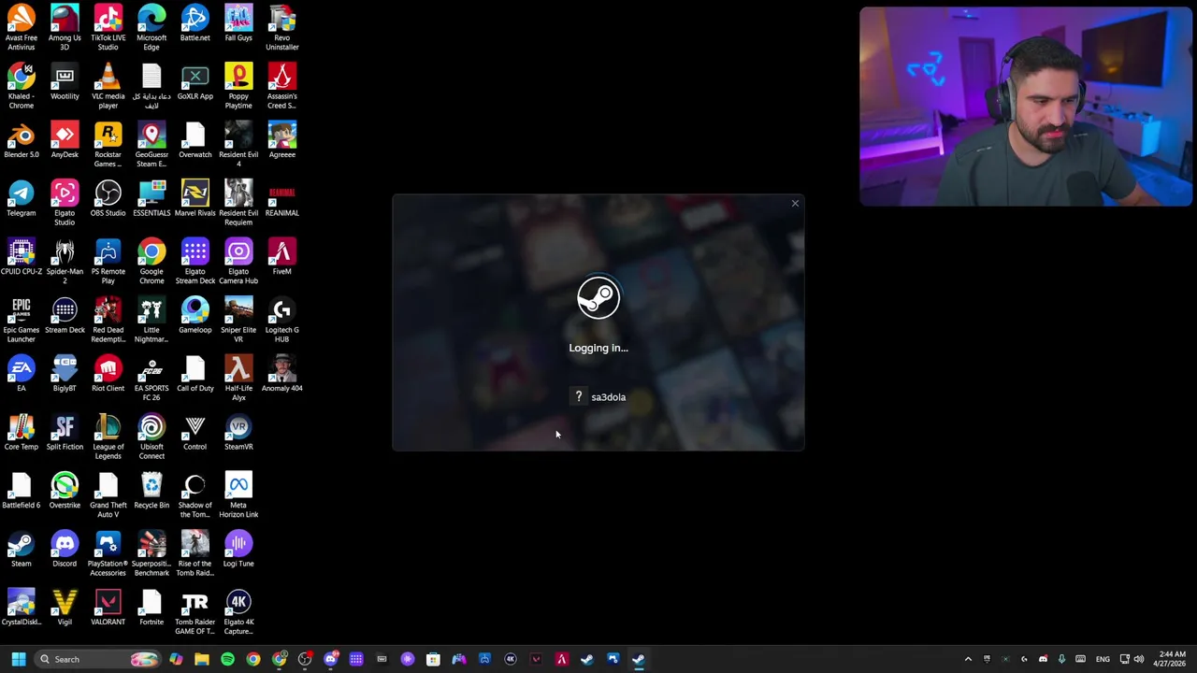Click the 'Logging in...' status text
1197x673 pixels.
598,348
